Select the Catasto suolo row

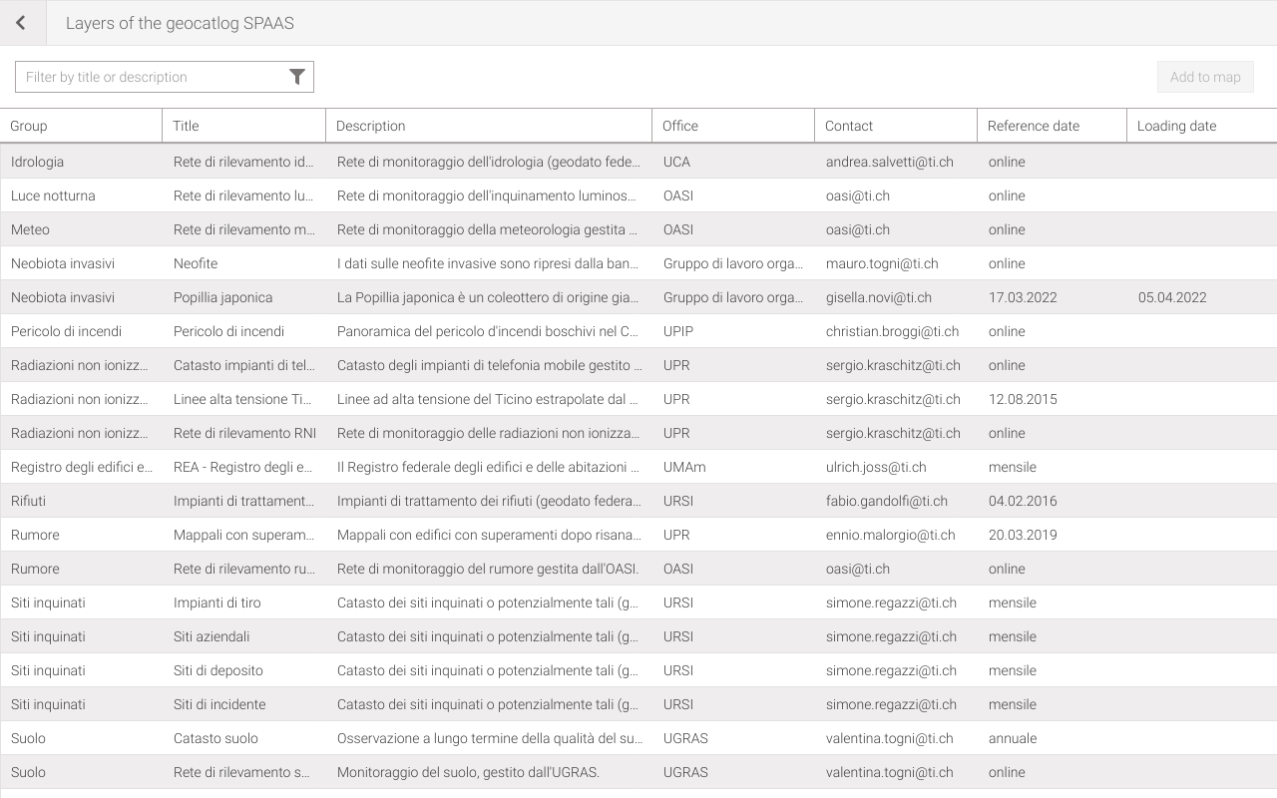coord(638,738)
